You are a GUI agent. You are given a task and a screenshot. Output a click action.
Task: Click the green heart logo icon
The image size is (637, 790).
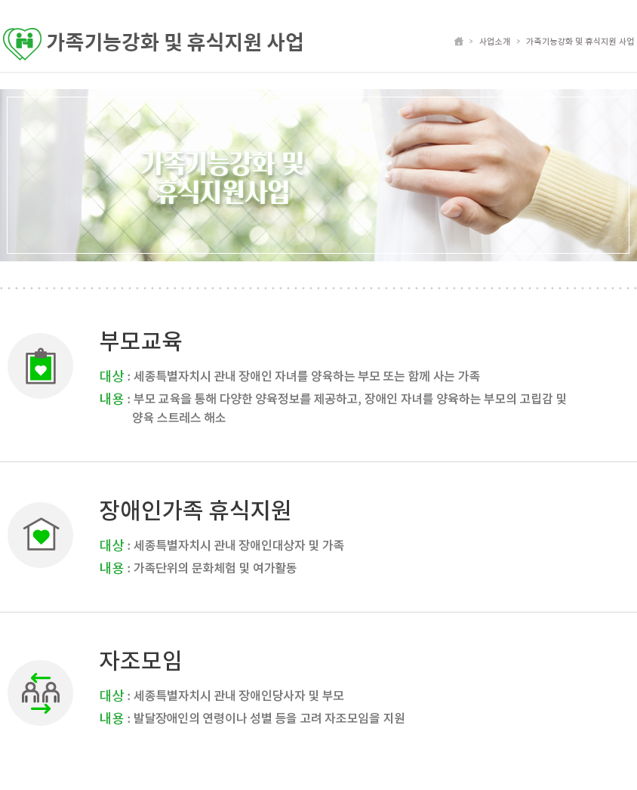click(22, 43)
